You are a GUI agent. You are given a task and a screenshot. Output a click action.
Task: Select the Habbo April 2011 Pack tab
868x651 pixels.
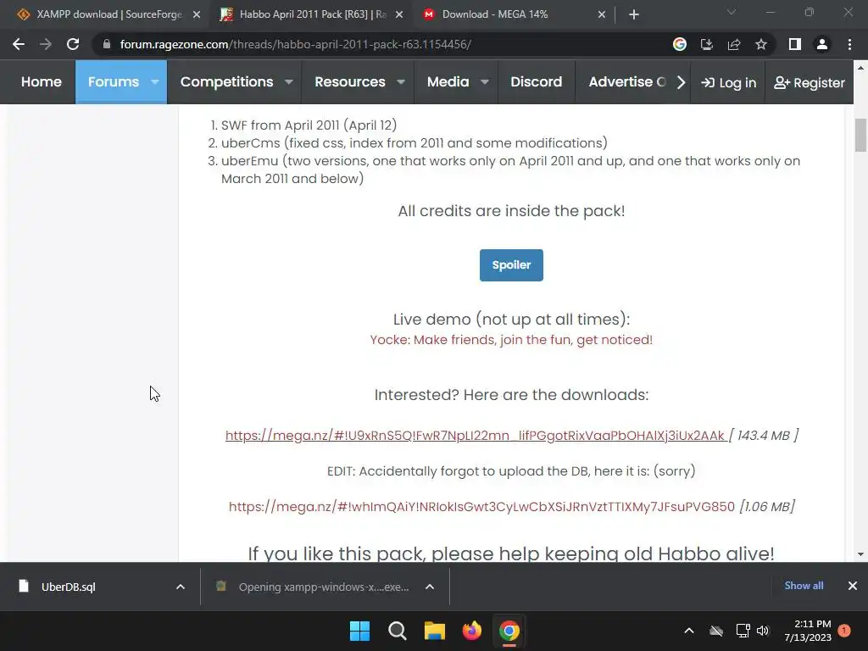tap(312, 14)
